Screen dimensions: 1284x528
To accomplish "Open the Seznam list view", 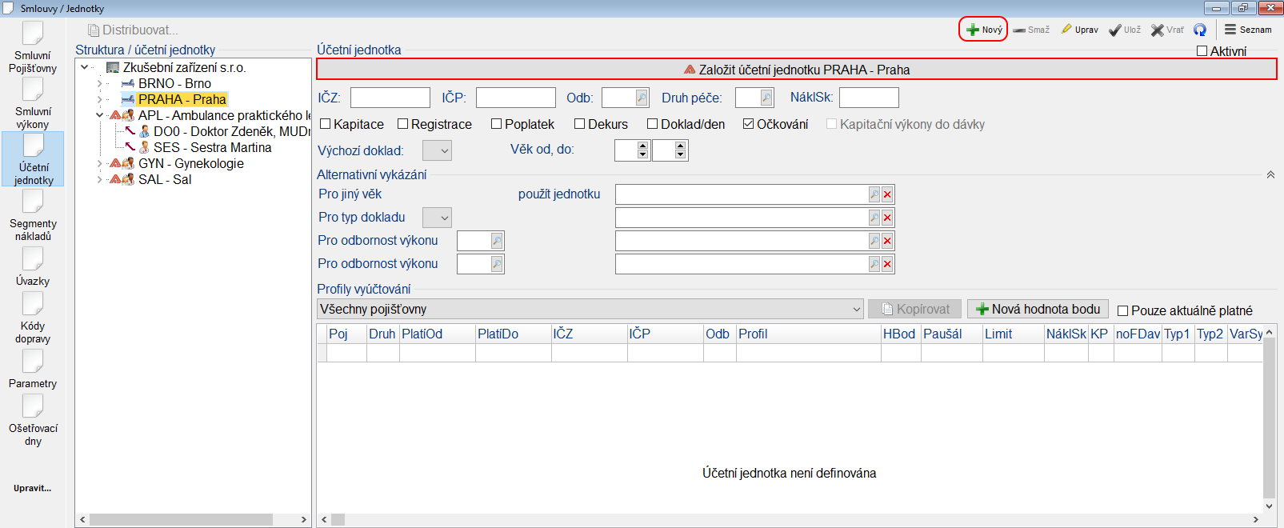I will pos(1247,30).
